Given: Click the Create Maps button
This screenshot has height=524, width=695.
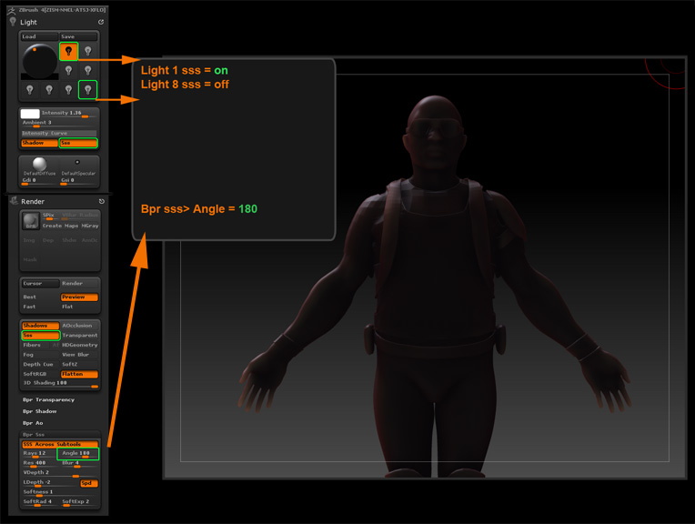Looking at the screenshot, I should click(x=60, y=226).
